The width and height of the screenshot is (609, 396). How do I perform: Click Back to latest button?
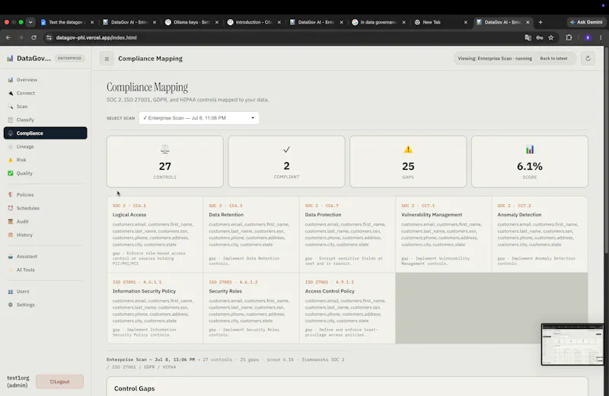point(553,59)
